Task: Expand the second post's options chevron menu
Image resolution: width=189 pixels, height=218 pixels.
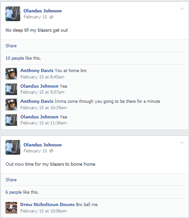Action: click(182, 143)
